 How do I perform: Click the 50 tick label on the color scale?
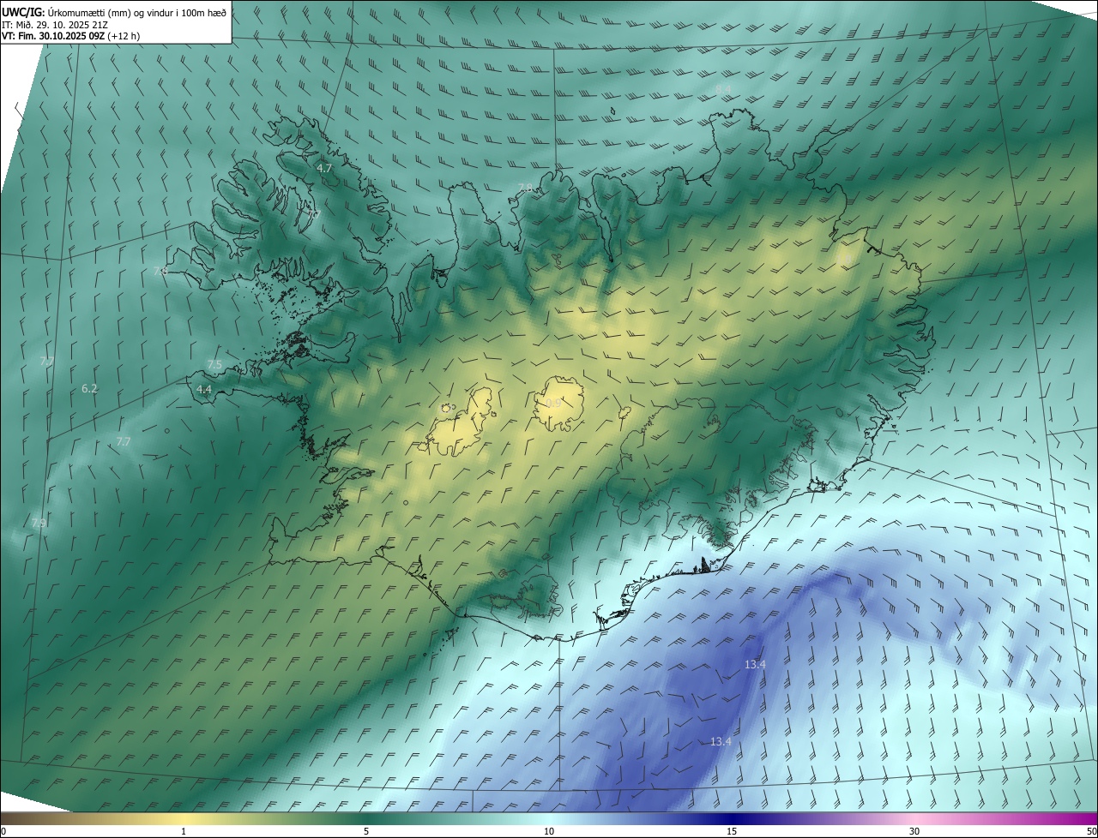(x=1091, y=831)
